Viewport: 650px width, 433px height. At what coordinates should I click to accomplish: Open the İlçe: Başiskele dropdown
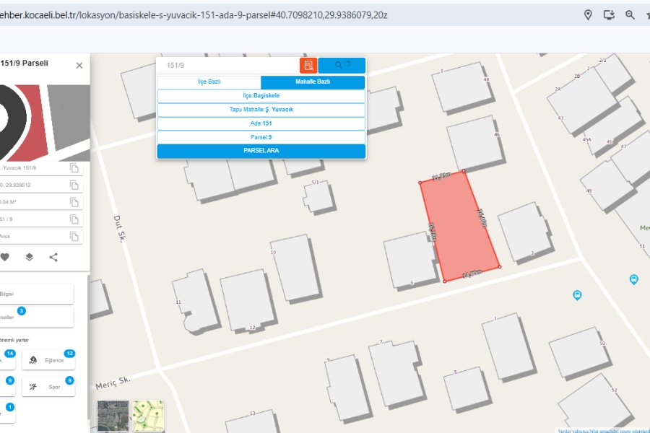(x=261, y=95)
